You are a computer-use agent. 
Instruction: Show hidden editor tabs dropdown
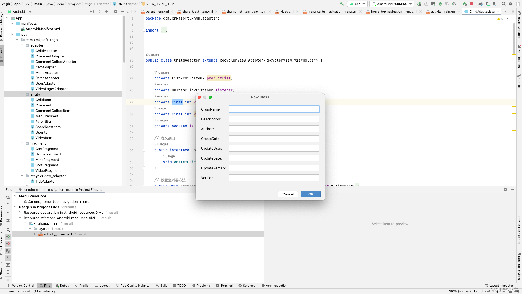(x=505, y=11)
